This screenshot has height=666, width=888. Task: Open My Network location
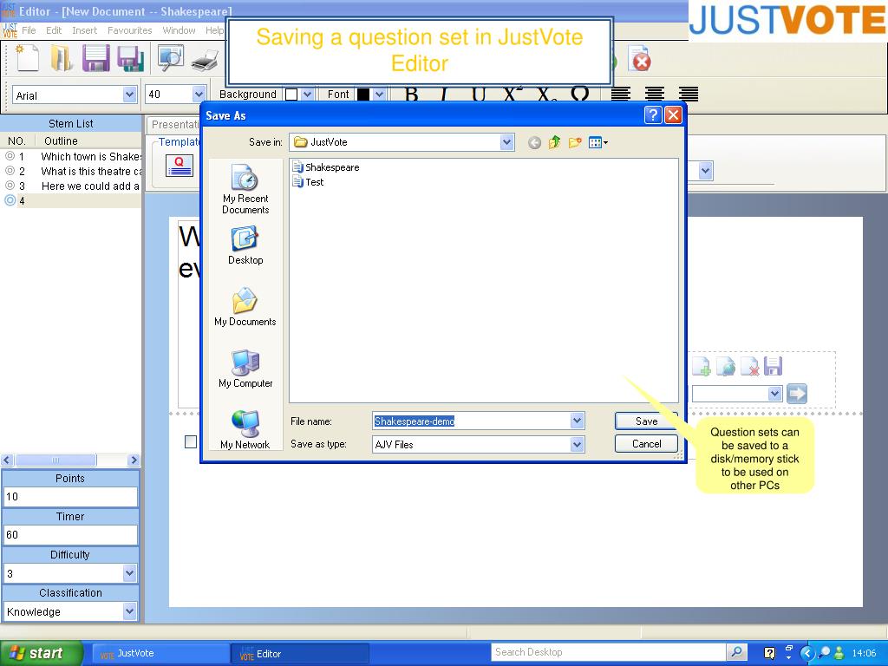(245, 430)
